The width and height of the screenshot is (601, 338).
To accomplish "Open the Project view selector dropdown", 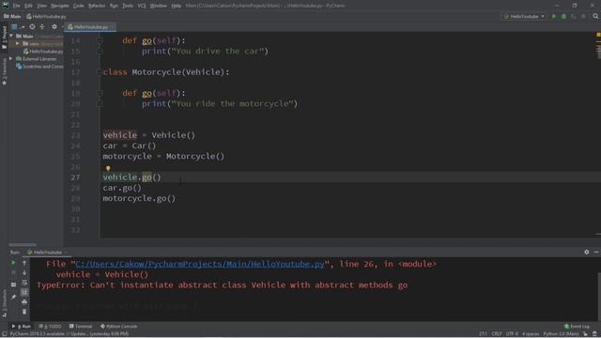I will (x=18, y=27).
